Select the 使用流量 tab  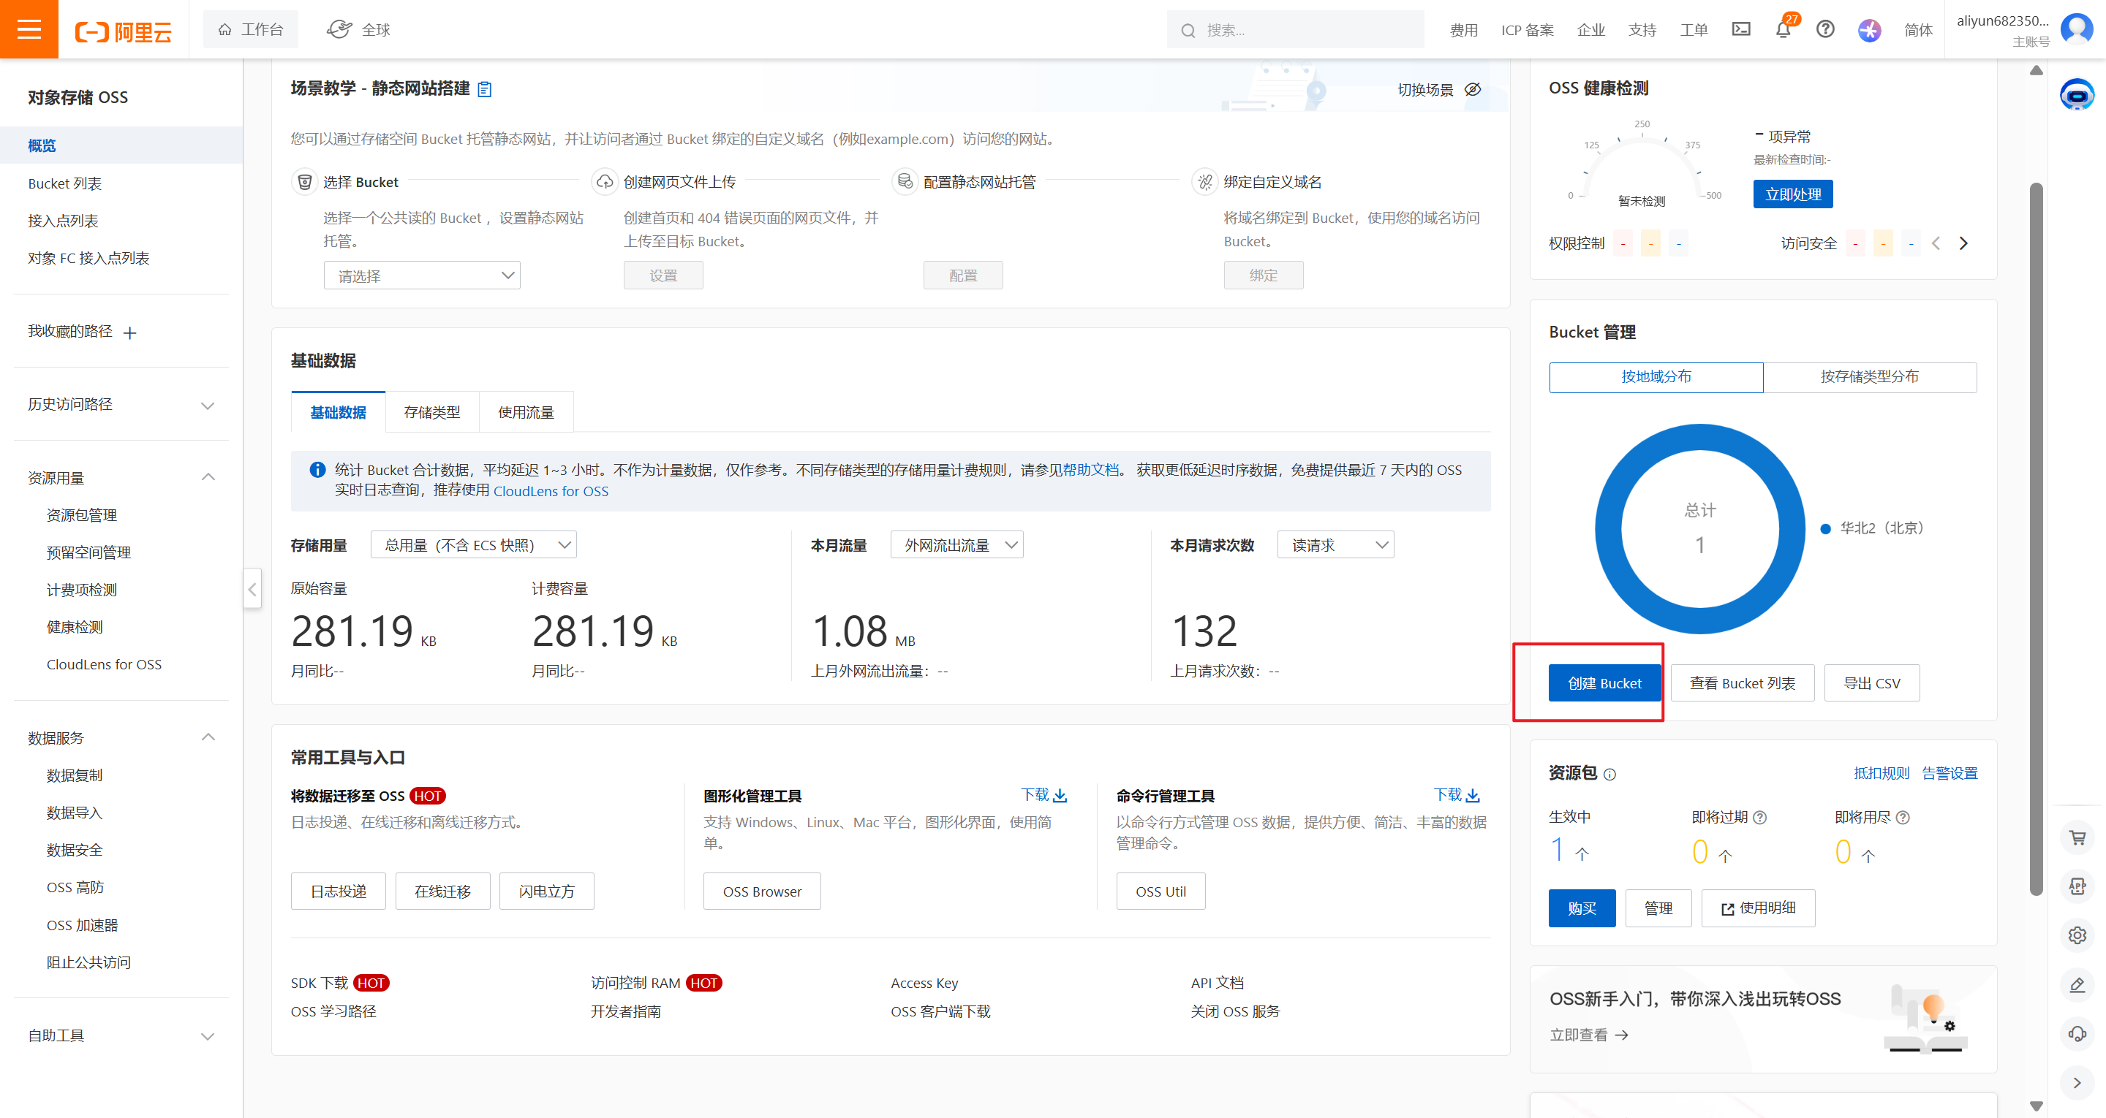tap(526, 412)
